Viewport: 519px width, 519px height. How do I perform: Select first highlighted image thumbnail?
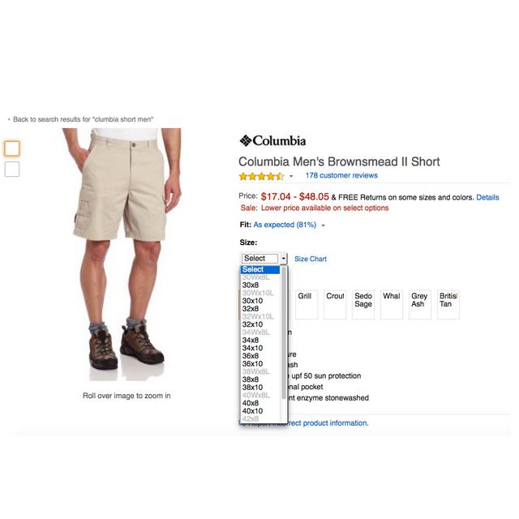(x=12, y=148)
